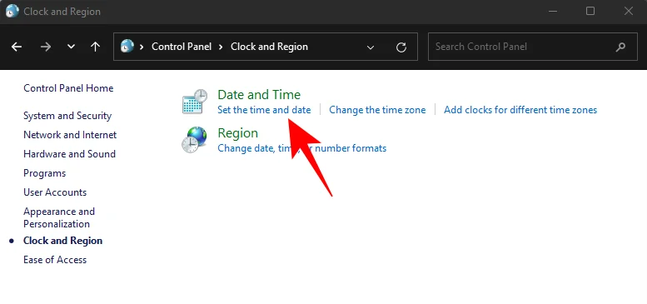Go back using the Back arrow

[17, 47]
